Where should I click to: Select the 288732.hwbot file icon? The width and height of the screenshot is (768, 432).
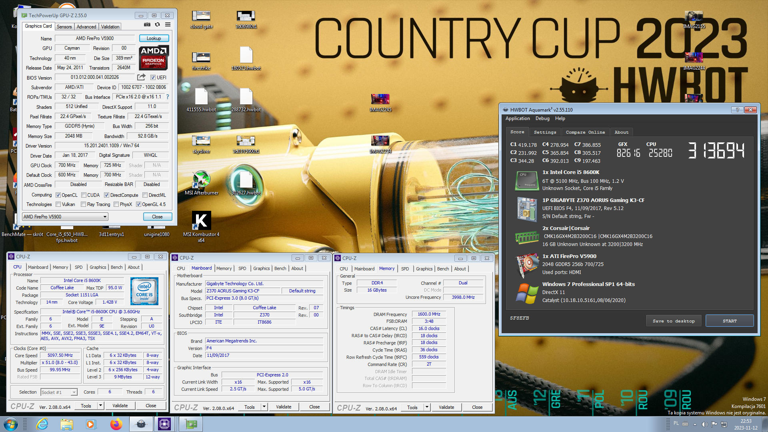tap(246, 100)
